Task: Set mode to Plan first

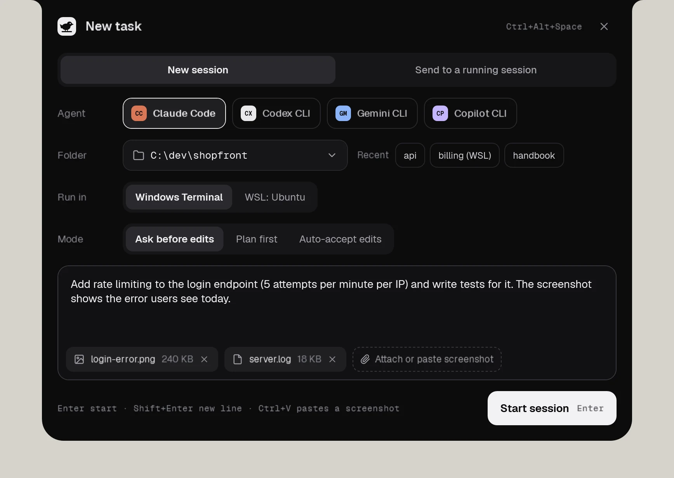Action: 257,239
